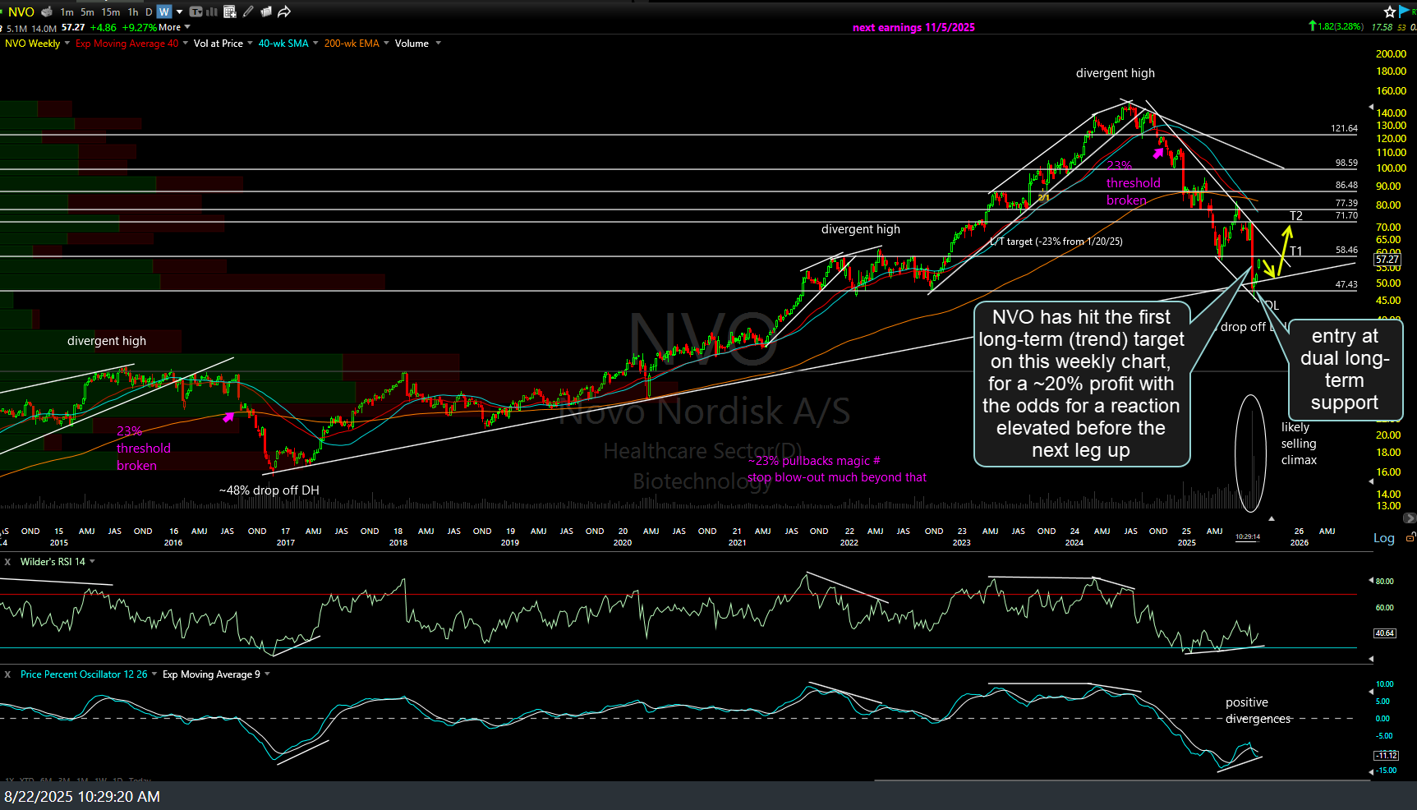Switch to the daily (D) timeframe
This screenshot has width=1417, height=810.
click(x=149, y=12)
